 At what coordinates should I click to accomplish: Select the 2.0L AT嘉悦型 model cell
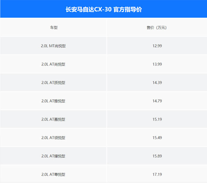click(x=53, y=119)
